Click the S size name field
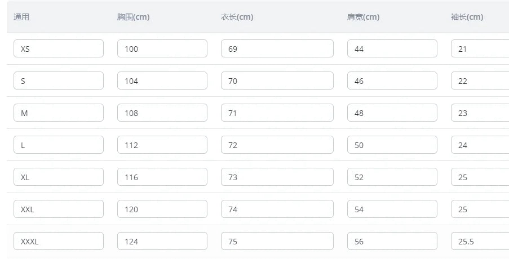This screenshot has width=509, height=259. (59, 81)
